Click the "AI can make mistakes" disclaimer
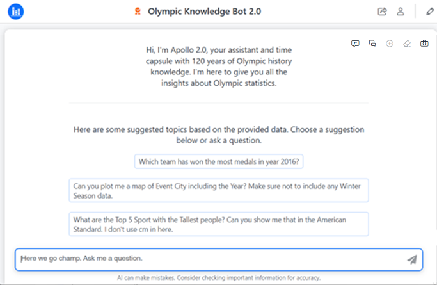Viewport: 437px width, 285px height. pos(219,278)
